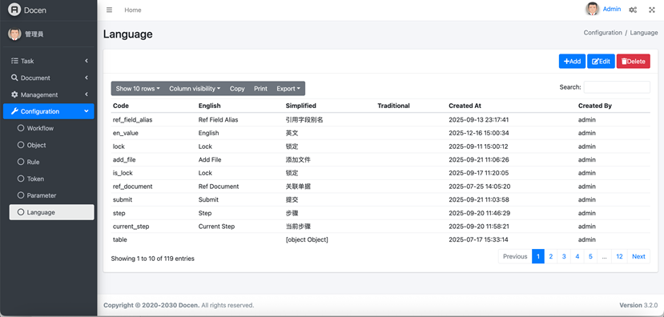Click the blue Add button
This screenshot has height=317, width=664.
pos(572,62)
